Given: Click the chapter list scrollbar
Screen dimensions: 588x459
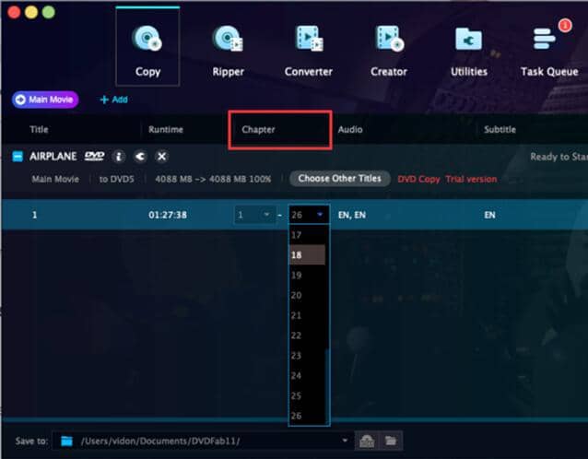Looking at the screenshot, I should pyautogui.click(x=327, y=386).
